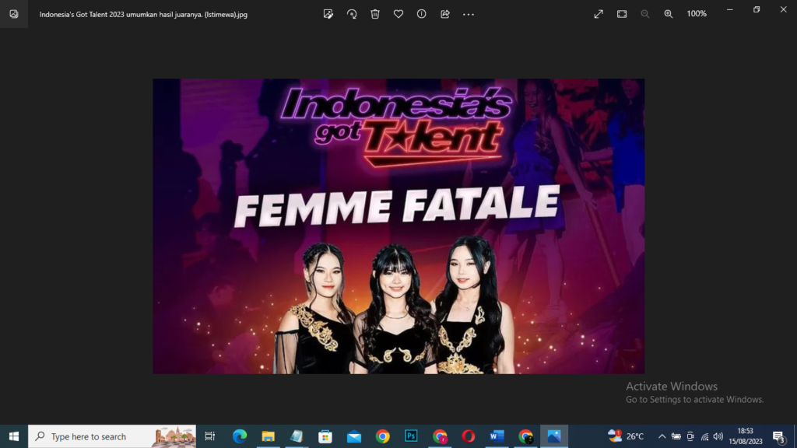The width and height of the screenshot is (797, 448).
Task: Click the zoom out magnifier icon
Action: [645, 14]
